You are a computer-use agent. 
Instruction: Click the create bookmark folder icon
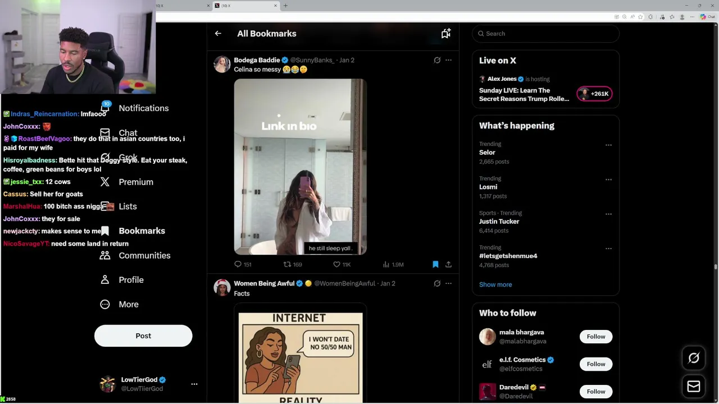(445, 34)
